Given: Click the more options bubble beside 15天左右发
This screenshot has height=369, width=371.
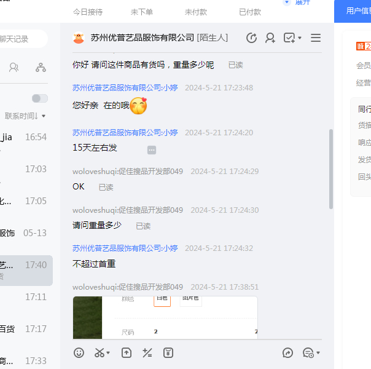Looking at the screenshot, I should pos(152,149).
